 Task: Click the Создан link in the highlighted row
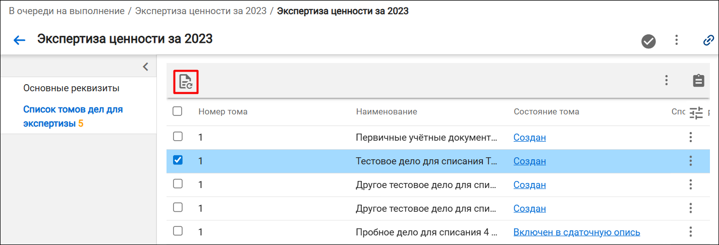tap(530, 161)
